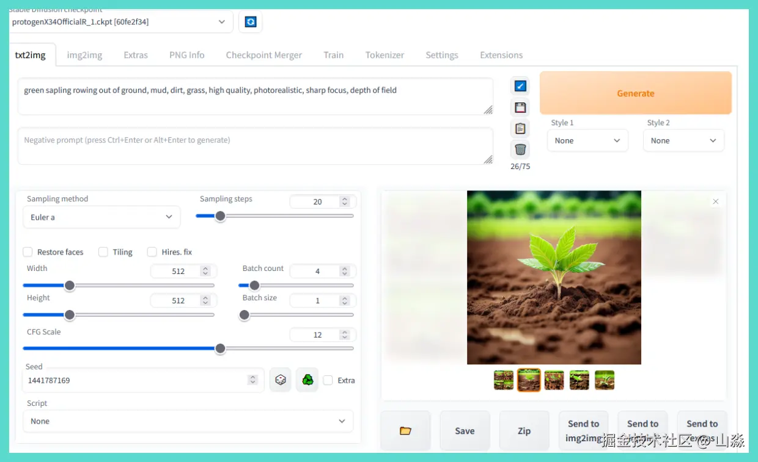The width and height of the screenshot is (758, 462).
Task: Refresh the Stable Diffusion checkpoint list
Action: point(251,22)
